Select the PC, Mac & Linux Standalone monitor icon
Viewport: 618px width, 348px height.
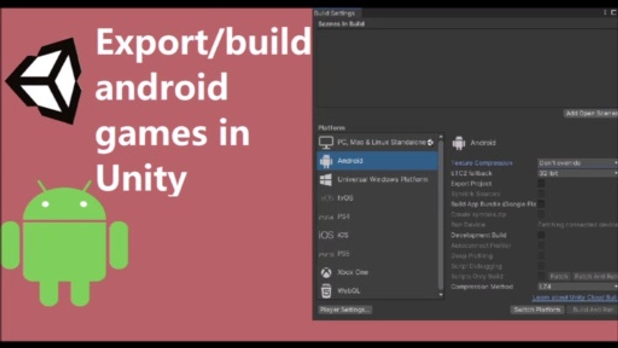point(327,143)
